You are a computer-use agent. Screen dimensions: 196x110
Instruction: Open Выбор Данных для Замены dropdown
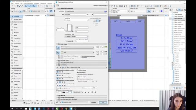pos(90,88)
